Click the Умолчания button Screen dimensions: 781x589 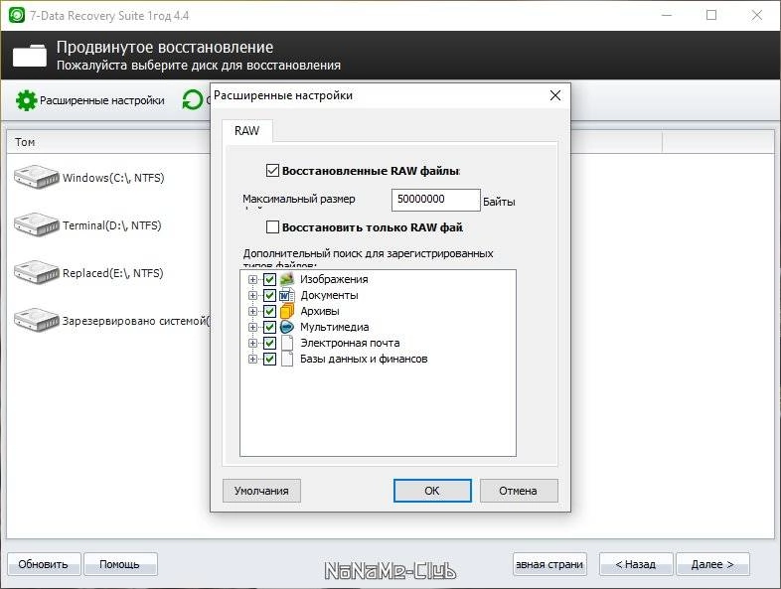pos(261,491)
